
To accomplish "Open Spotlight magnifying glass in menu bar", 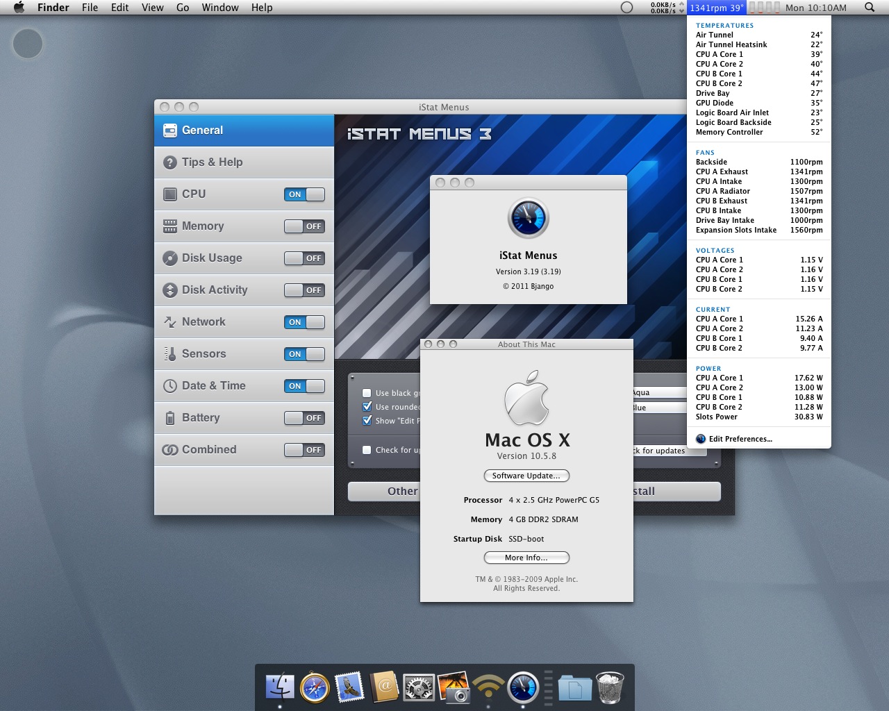I will coord(870,8).
